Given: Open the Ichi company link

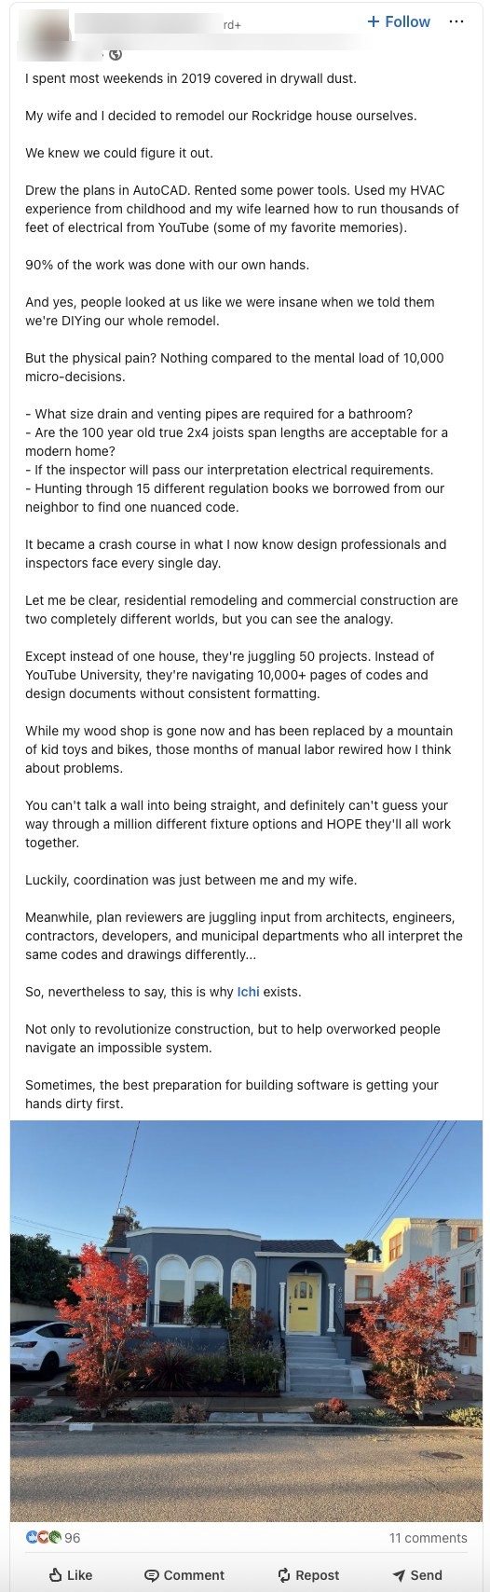Looking at the screenshot, I should coord(248,992).
